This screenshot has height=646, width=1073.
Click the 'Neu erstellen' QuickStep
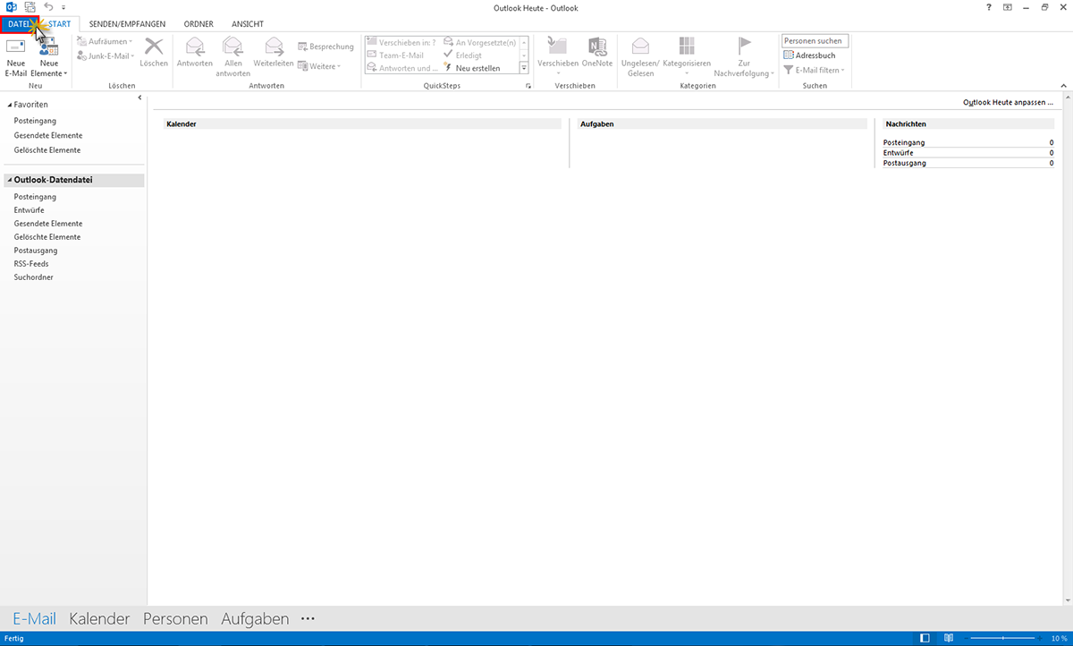tap(472, 68)
